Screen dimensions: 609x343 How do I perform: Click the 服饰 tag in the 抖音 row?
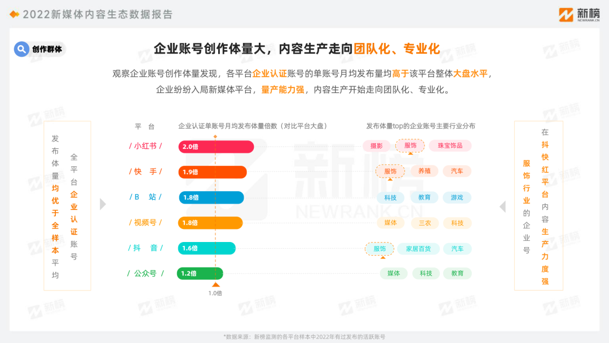tap(379, 249)
